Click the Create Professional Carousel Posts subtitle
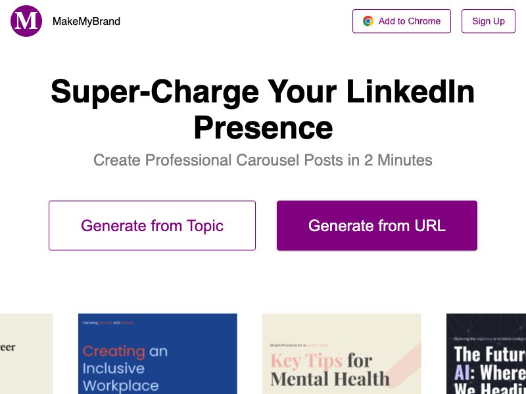 pyautogui.click(x=263, y=160)
